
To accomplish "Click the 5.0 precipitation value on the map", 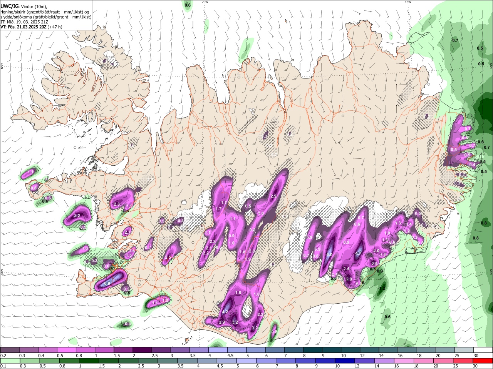I will (329, 255).
